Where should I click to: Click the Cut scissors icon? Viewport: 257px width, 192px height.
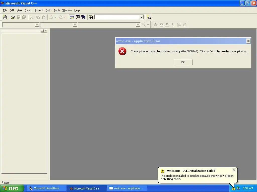pyautogui.click(x=31, y=17)
